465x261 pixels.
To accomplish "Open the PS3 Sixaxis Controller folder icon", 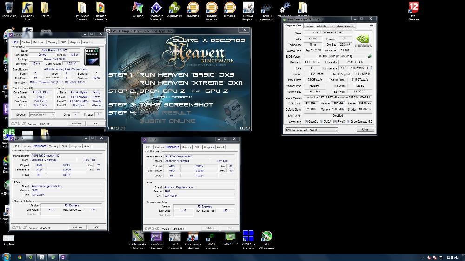I will click(82, 11).
